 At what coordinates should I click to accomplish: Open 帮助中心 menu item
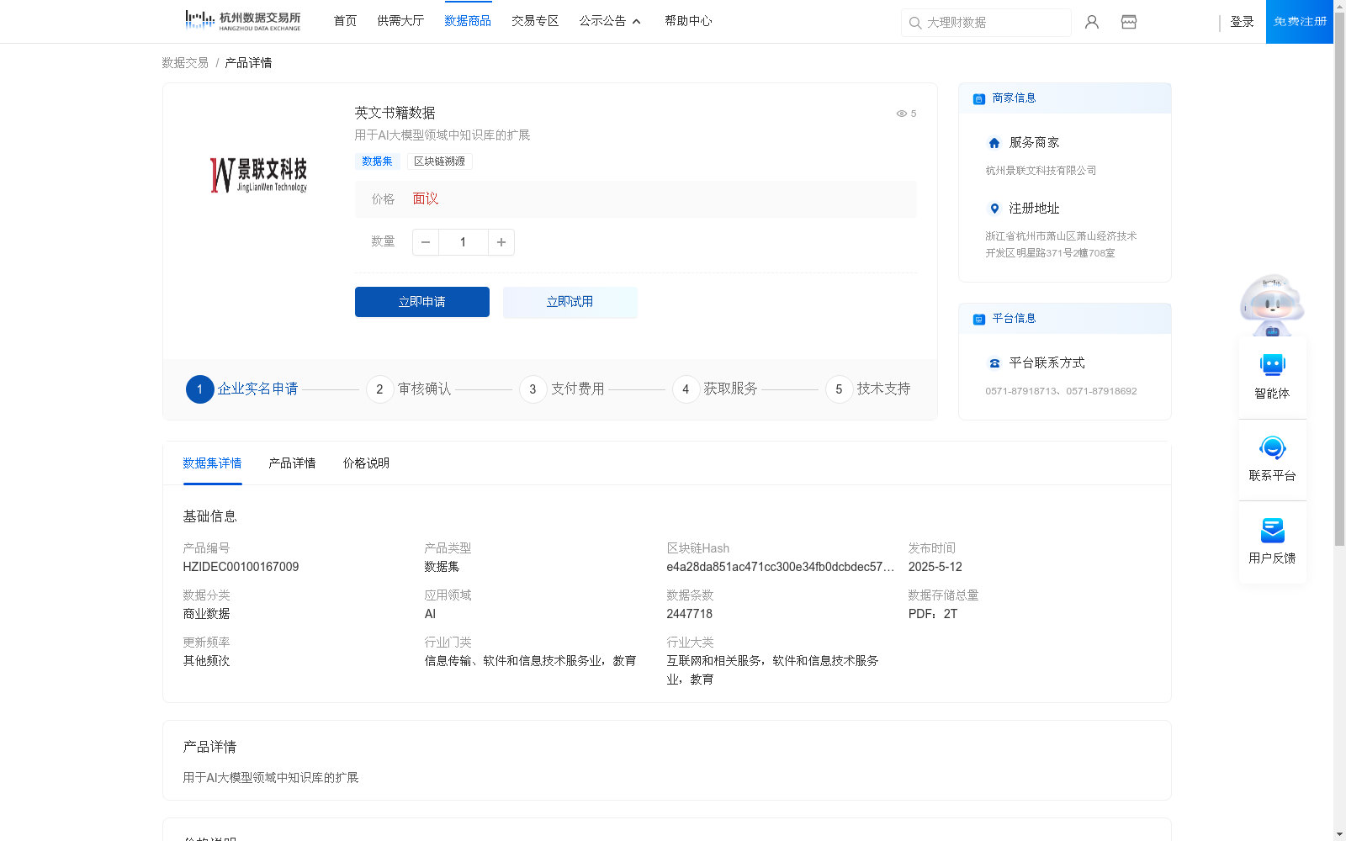[x=688, y=21]
